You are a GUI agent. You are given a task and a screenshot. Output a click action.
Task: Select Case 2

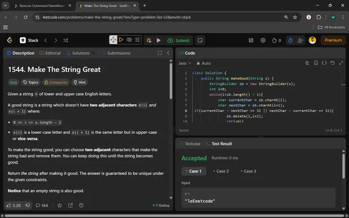[221, 171]
